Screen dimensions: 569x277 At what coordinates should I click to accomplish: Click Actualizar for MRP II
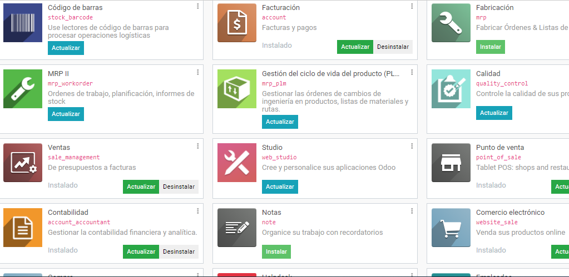(x=66, y=114)
